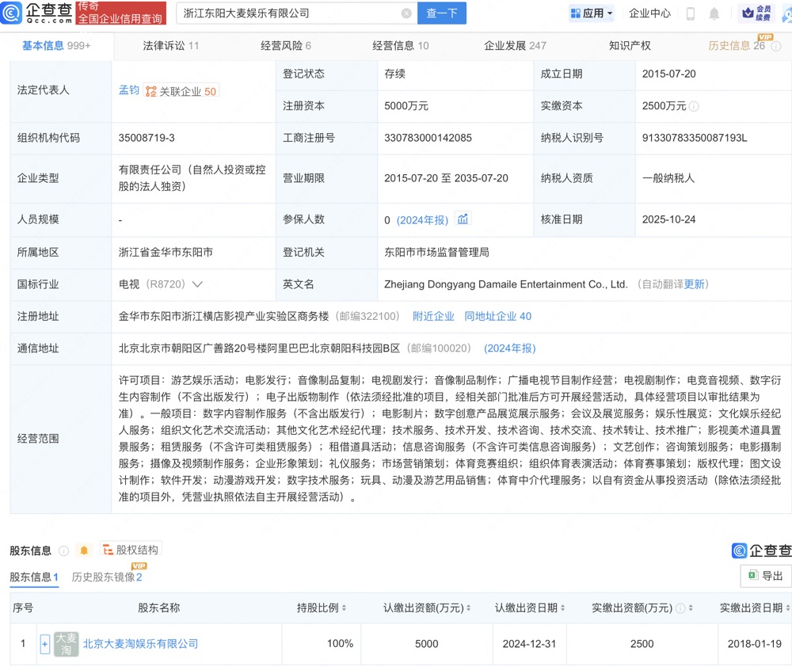Screen dimensions: 792x666
Task: Open the insured-count trend chart icon
Action: pyautogui.click(x=463, y=219)
